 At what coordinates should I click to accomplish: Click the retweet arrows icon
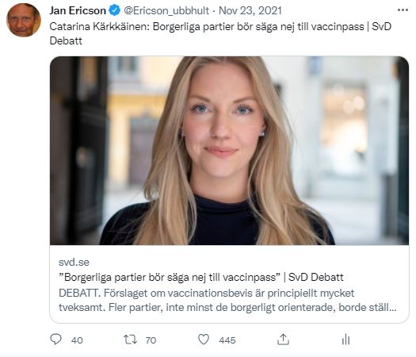pos(130,340)
